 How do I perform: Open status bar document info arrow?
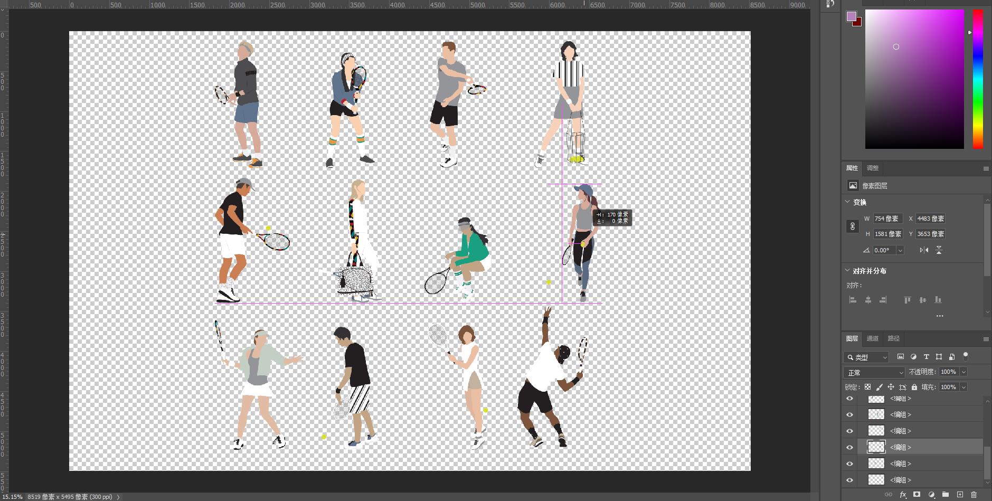pyautogui.click(x=118, y=497)
